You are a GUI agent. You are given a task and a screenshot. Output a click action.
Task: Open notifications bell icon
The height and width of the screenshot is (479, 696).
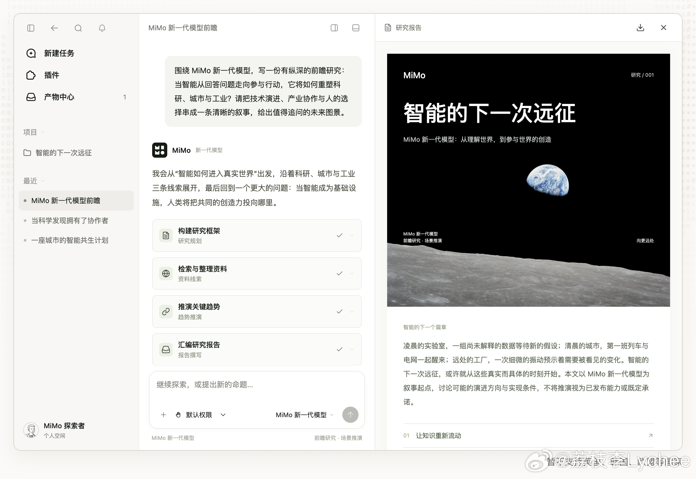coord(102,28)
